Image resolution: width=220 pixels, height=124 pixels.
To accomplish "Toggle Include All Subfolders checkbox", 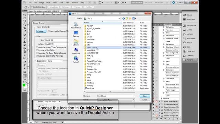I will point(37,50).
